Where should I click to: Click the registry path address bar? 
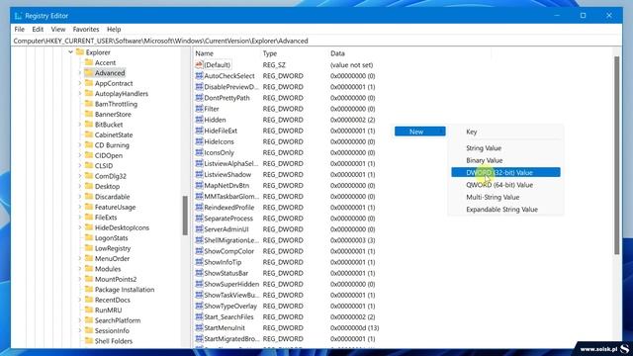(x=316, y=41)
